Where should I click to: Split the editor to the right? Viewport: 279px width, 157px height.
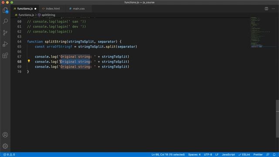coord(266,9)
